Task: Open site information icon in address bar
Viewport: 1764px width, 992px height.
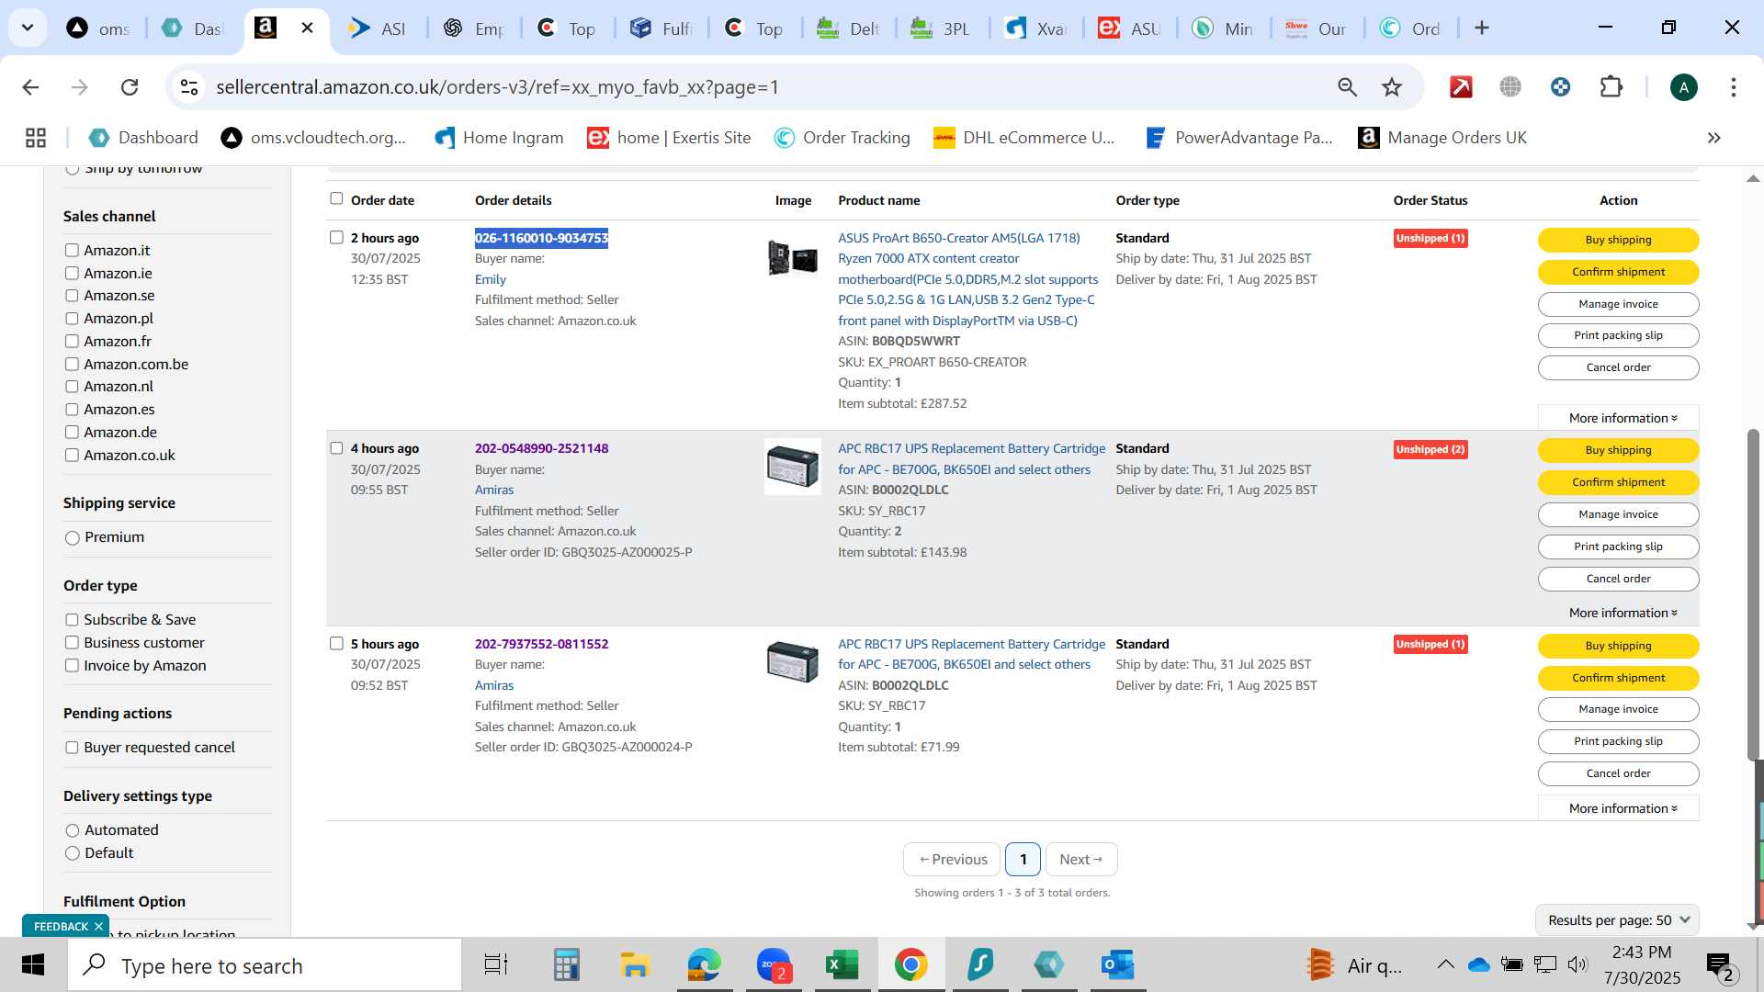Action: click(189, 87)
